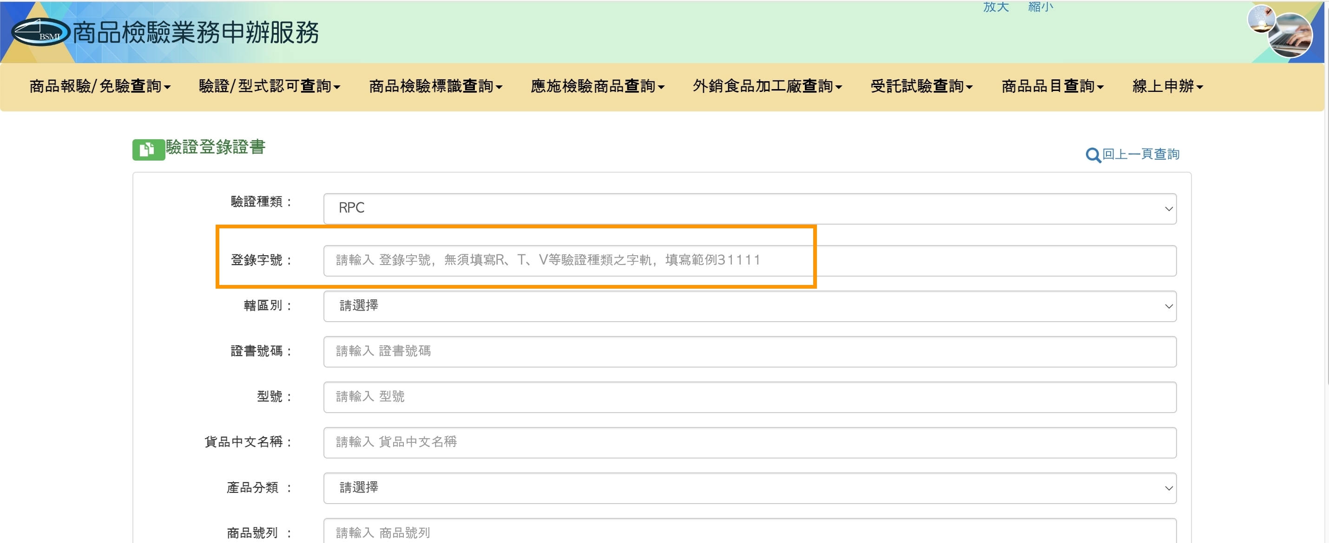Click the 產品分類： label
The image size is (1329, 543).
tap(259, 487)
